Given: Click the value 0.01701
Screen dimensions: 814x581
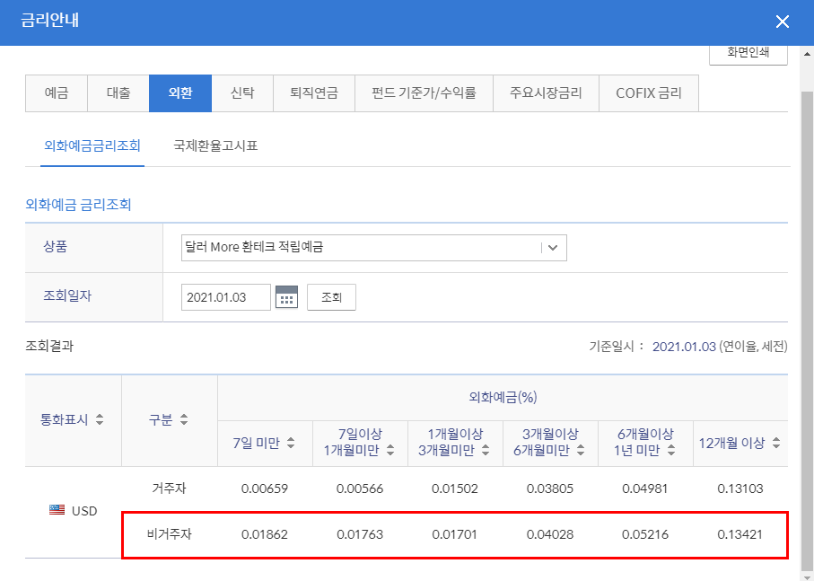Looking at the screenshot, I should tap(455, 534).
